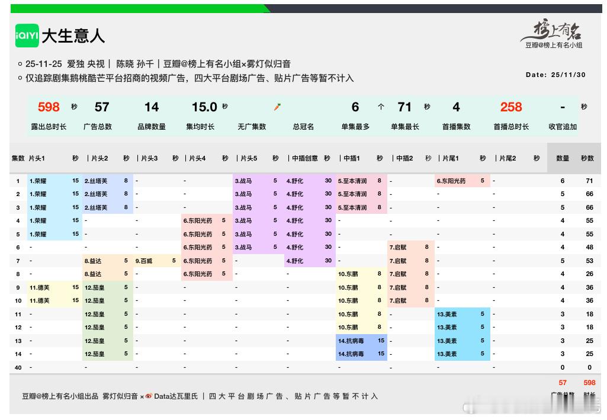Click episode number 40 in the last row
607x420 pixels.
click(18, 368)
